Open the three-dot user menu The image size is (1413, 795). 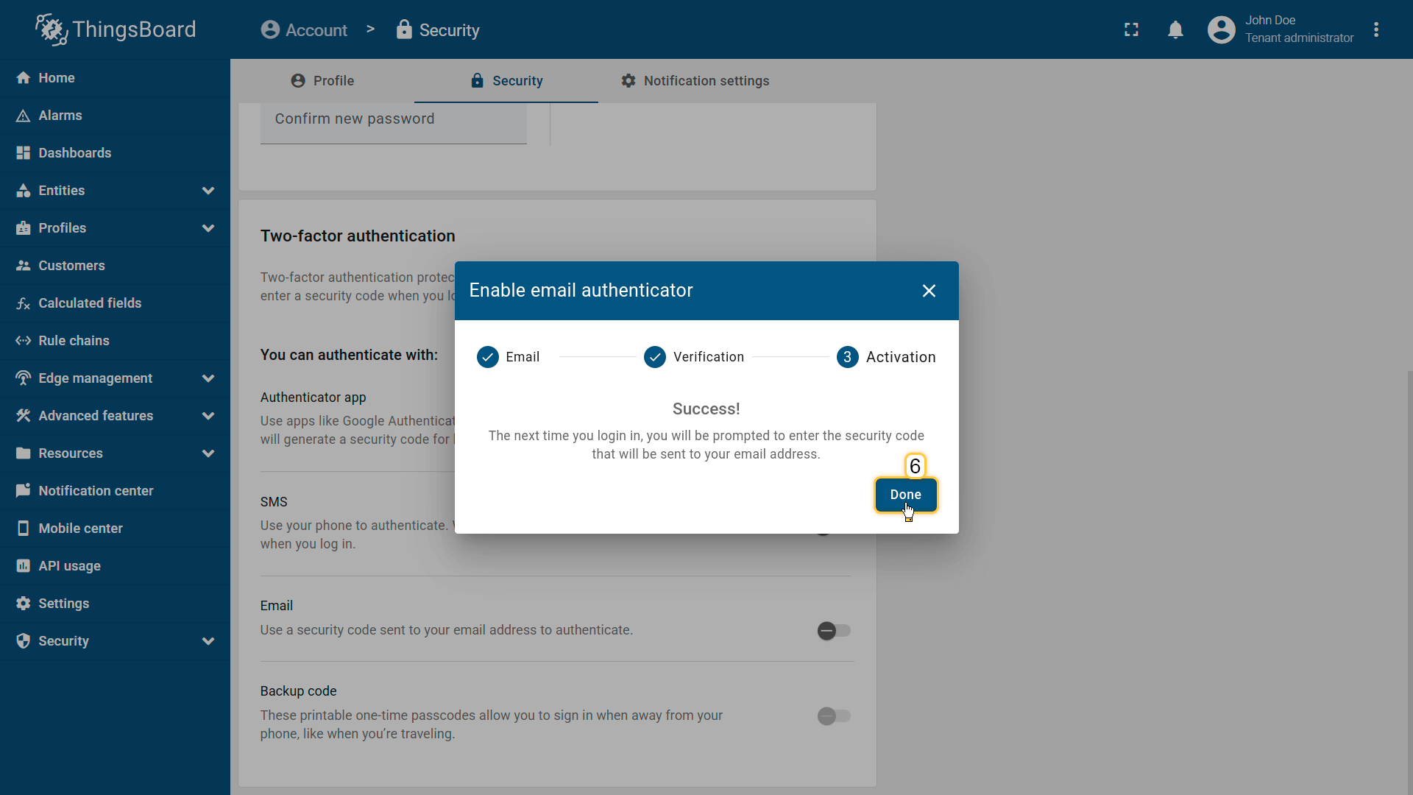(x=1375, y=30)
